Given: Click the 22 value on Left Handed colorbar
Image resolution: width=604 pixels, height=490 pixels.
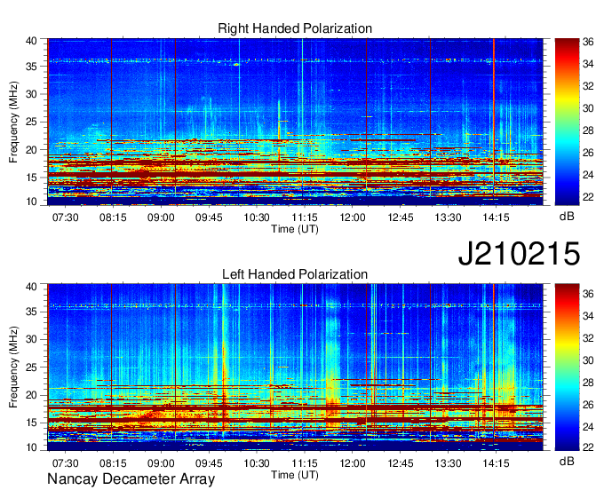Looking at the screenshot, I should (588, 447).
